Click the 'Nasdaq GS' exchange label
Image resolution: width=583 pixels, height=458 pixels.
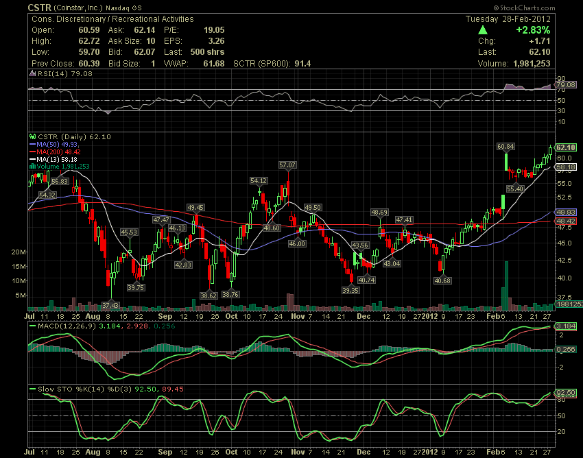[123, 8]
